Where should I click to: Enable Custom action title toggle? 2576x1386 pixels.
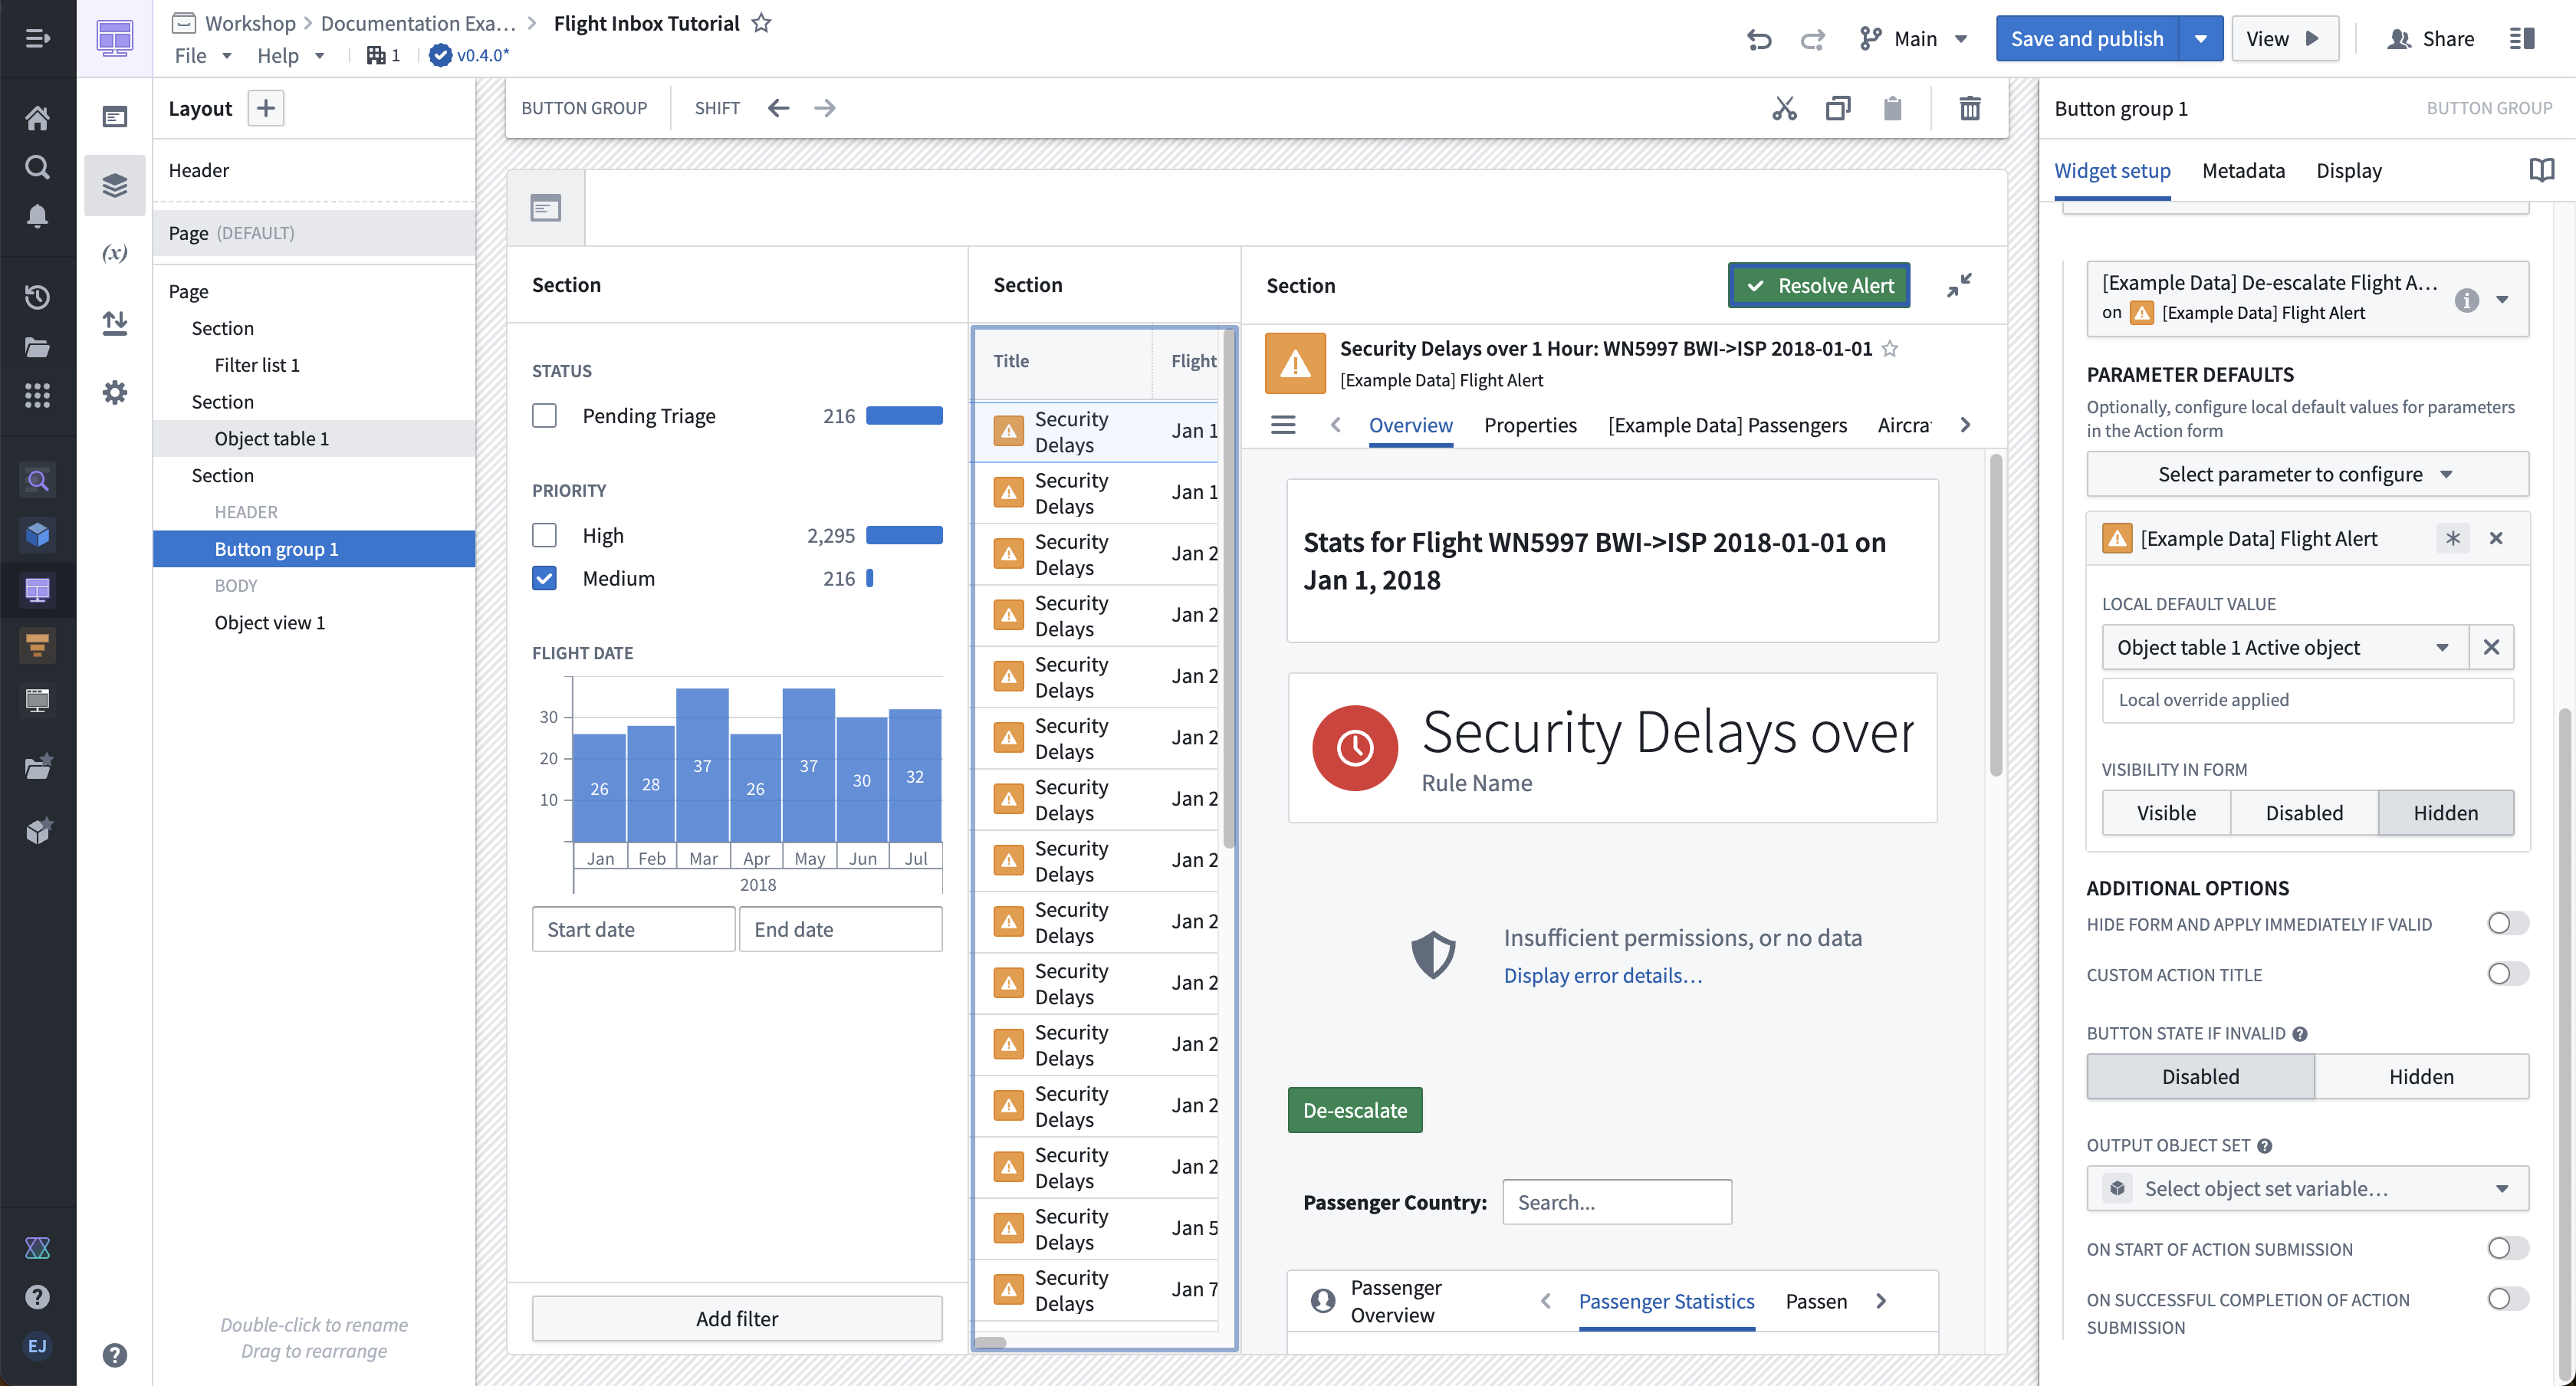click(x=2507, y=974)
